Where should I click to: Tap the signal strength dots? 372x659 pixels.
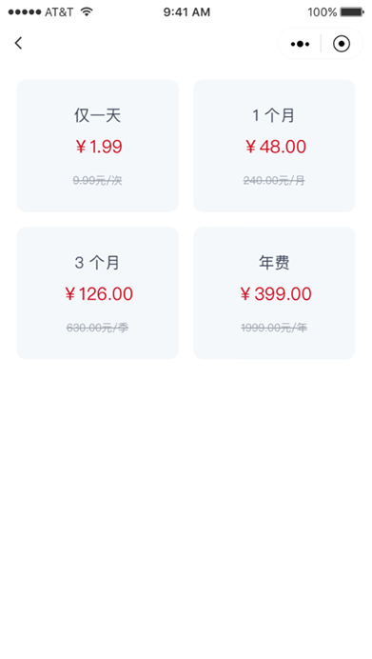click(x=25, y=12)
